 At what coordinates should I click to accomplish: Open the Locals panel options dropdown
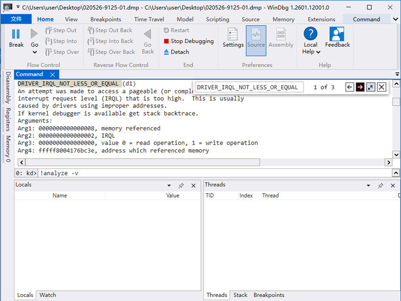[169, 186]
